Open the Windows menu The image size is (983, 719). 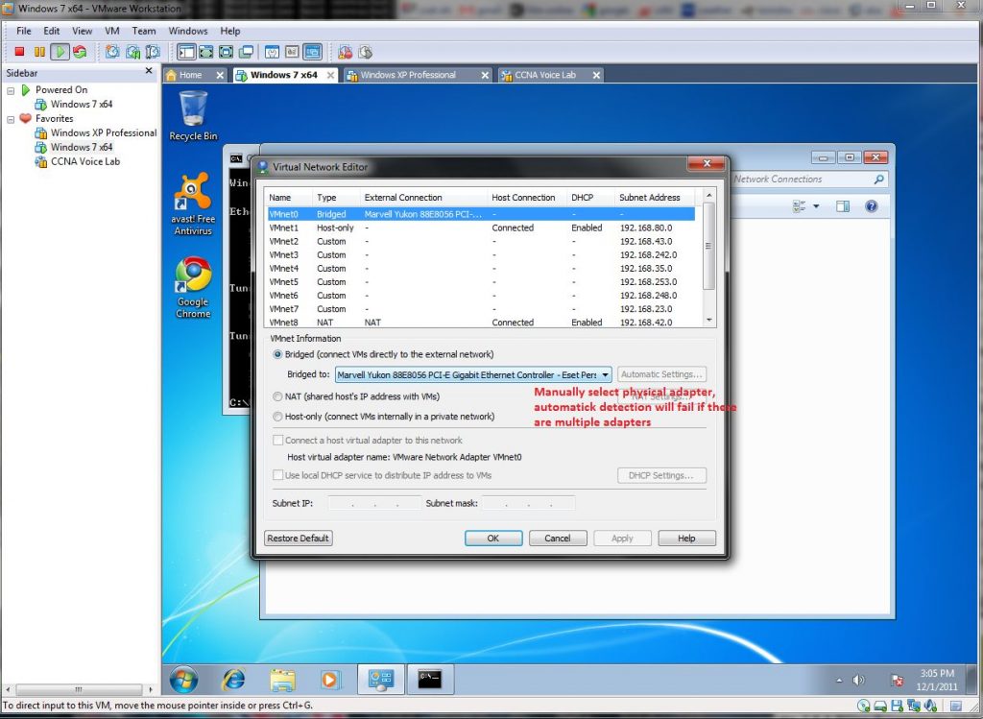(188, 31)
